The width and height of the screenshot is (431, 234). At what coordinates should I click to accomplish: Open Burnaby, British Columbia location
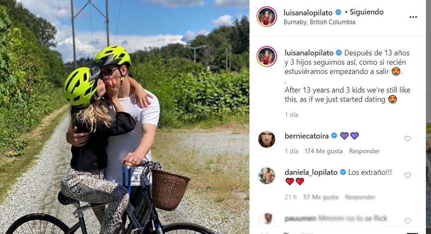(320, 22)
